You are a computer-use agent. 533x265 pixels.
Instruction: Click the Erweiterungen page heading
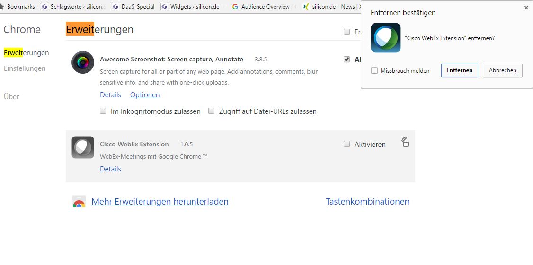(x=99, y=29)
